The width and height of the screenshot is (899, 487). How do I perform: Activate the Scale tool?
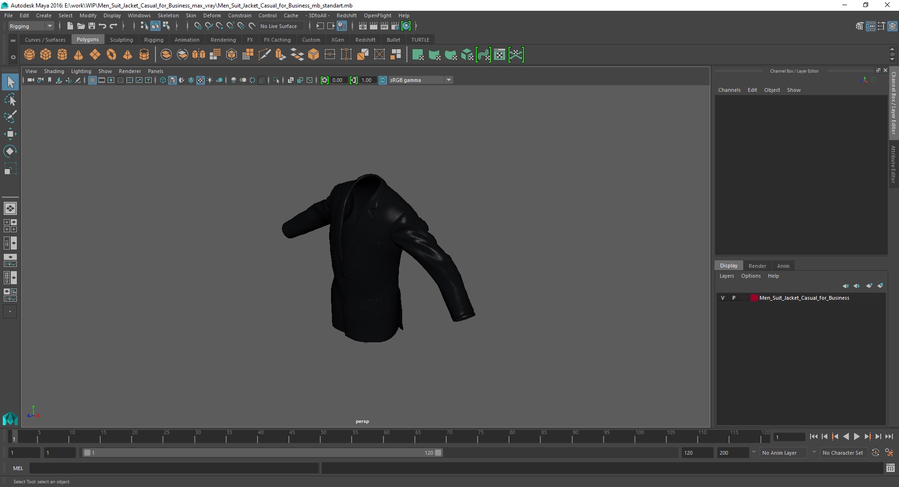(10, 169)
